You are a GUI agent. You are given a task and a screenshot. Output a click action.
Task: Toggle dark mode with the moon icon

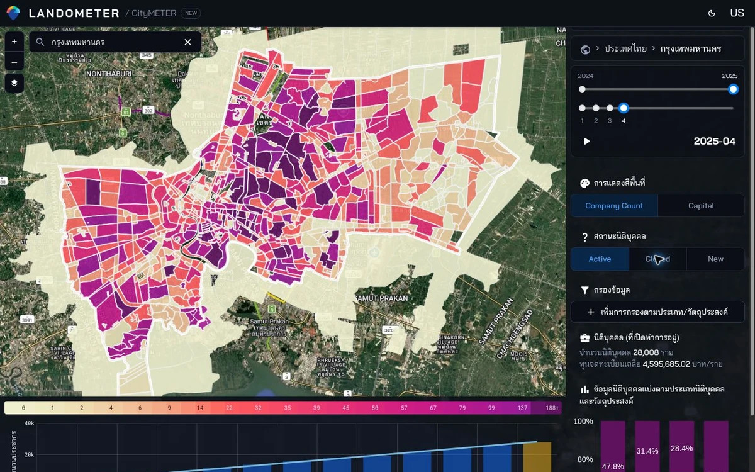pos(712,13)
